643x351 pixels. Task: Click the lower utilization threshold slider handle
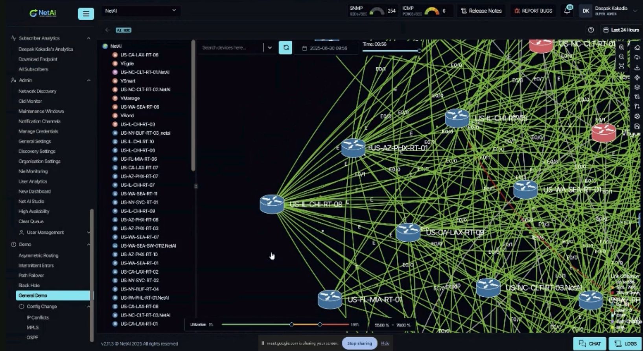(x=291, y=325)
